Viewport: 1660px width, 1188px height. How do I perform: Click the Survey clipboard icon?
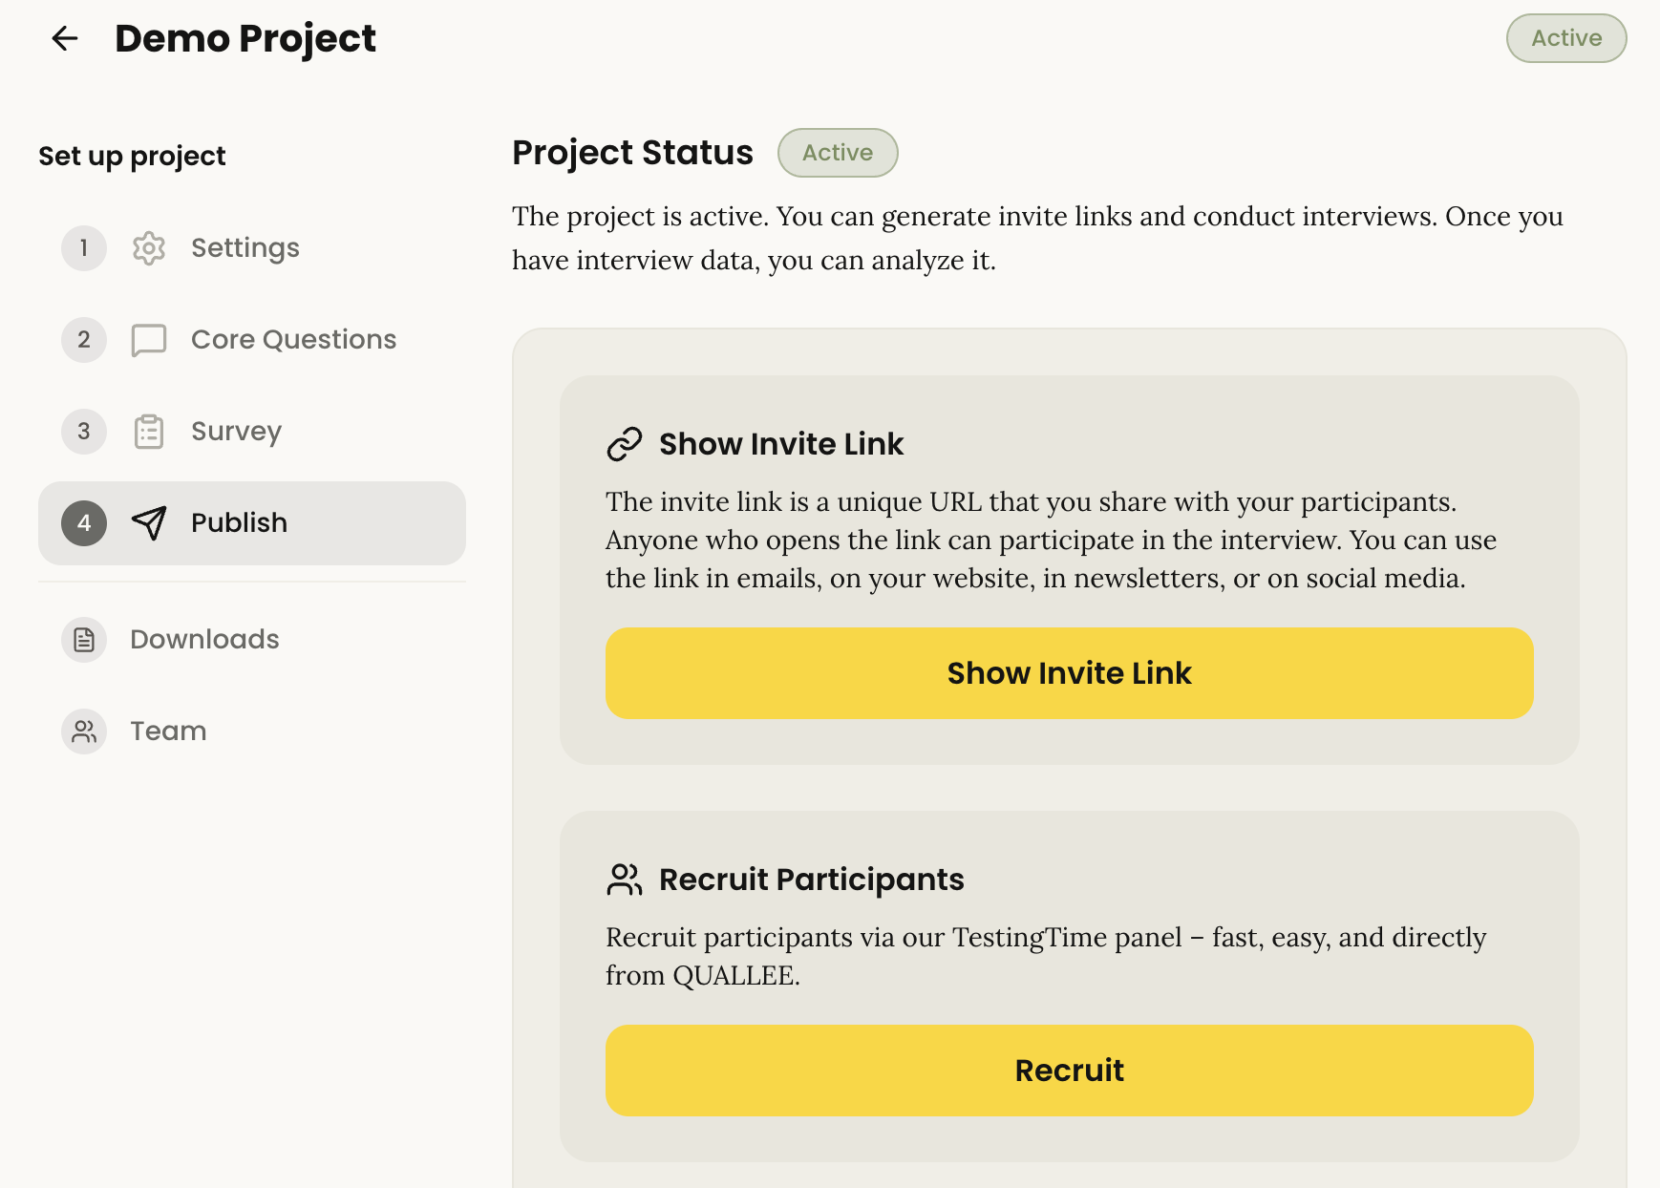149,432
